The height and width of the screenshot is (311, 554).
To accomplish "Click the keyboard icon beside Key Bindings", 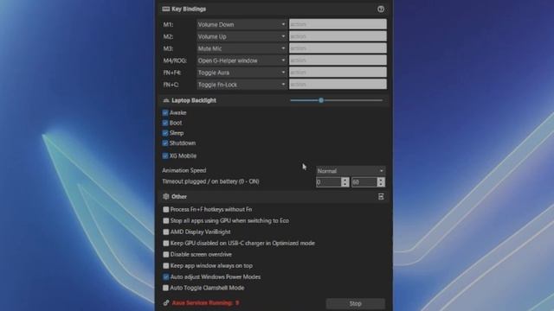I will (x=165, y=10).
